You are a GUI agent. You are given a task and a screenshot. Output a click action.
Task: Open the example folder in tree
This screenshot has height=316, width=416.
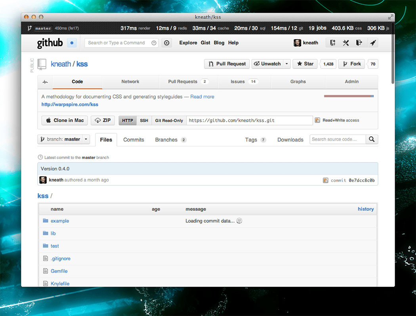click(60, 221)
